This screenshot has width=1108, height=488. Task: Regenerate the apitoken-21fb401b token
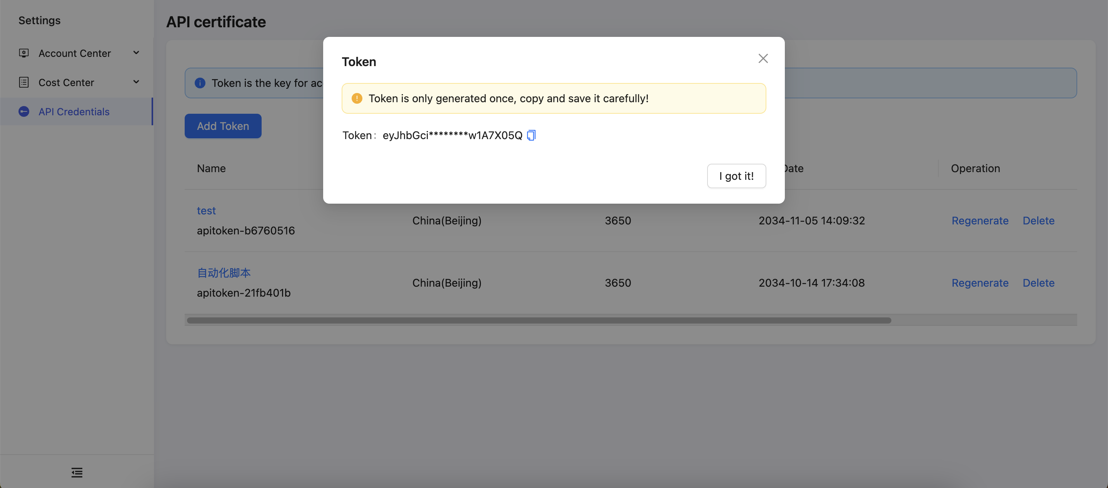[x=980, y=283]
